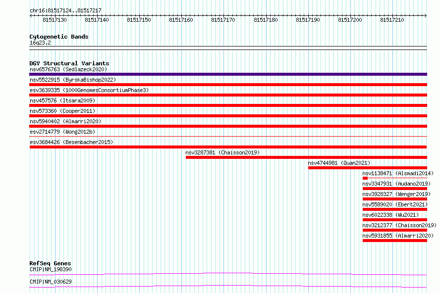Screen dimensions: 441x293
Task: Click ruler position 81517170
Action: [223, 20]
